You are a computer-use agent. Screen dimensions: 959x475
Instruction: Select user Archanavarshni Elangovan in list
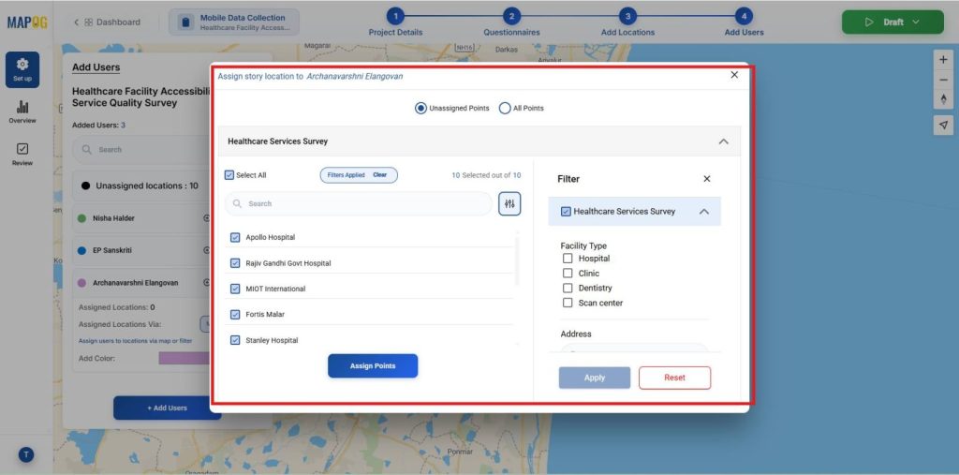pos(136,284)
